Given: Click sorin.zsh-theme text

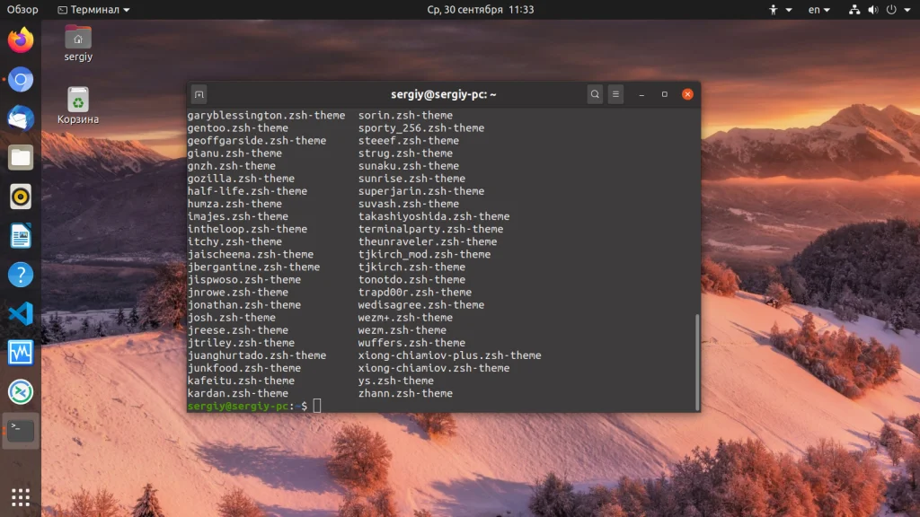Looking at the screenshot, I should click(405, 116).
